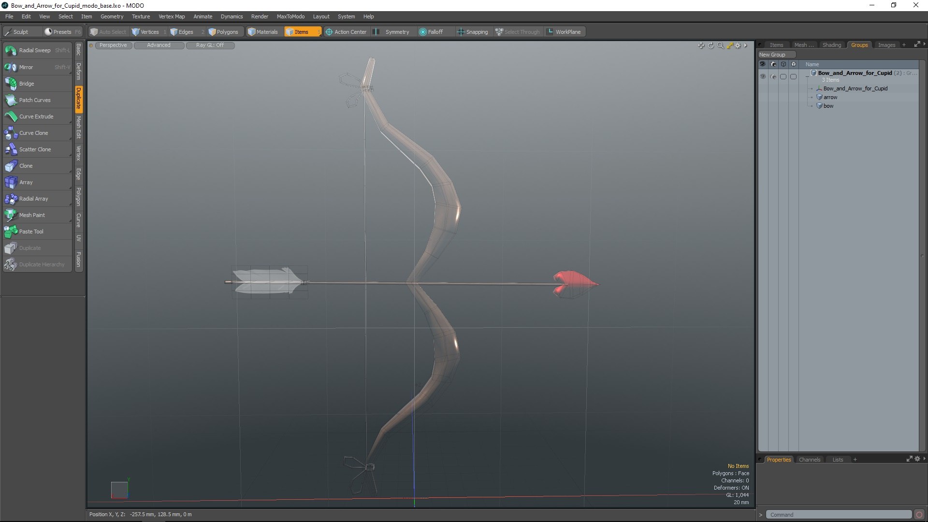Activate the Mirror tool
Viewport: 928px width, 522px height.
pyautogui.click(x=37, y=67)
